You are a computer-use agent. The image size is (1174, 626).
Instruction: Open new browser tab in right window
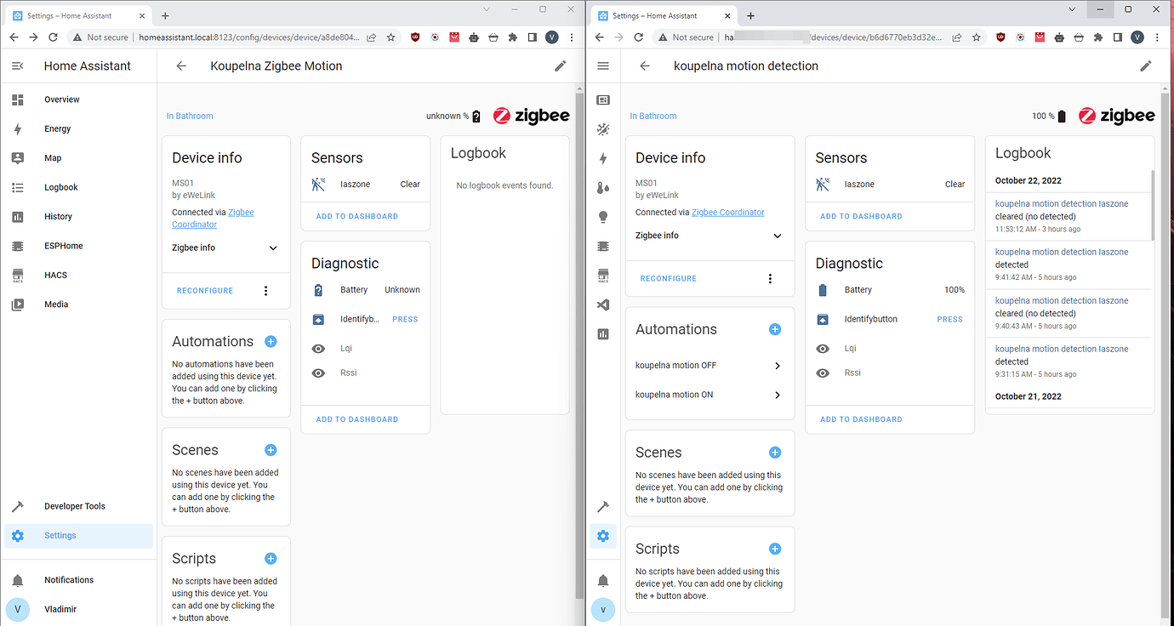coord(750,15)
